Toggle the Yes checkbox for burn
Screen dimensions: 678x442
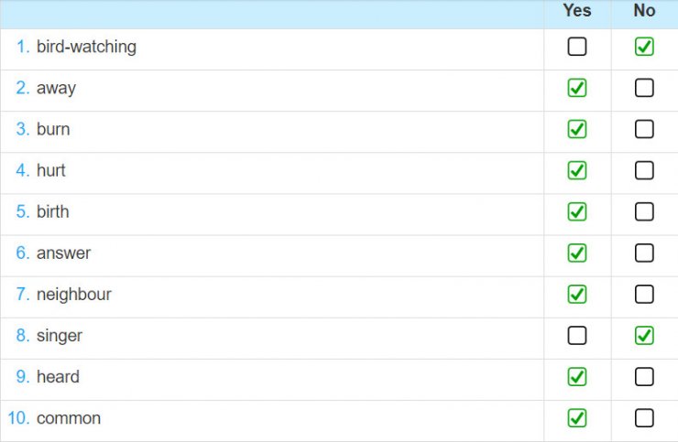point(577,129)
